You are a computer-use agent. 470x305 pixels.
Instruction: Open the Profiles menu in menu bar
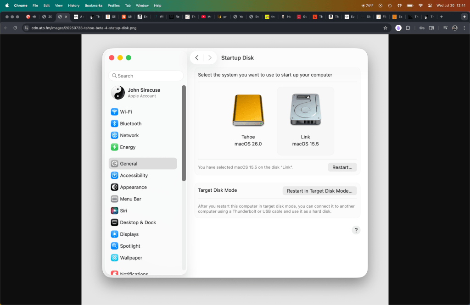point(113,6)
